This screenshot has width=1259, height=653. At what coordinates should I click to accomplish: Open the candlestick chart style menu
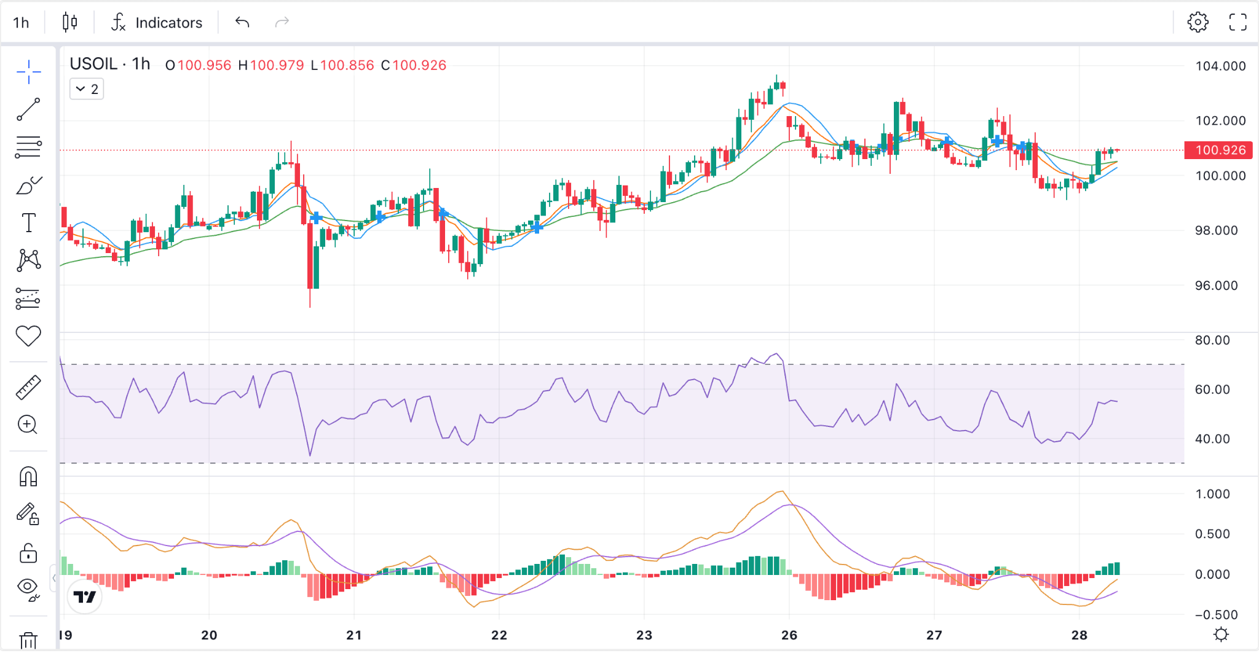coord(70,23)
